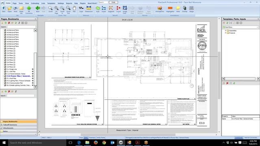Select E5.0 Communication Plan page
The image size is (260, 146).
(15, 83)
